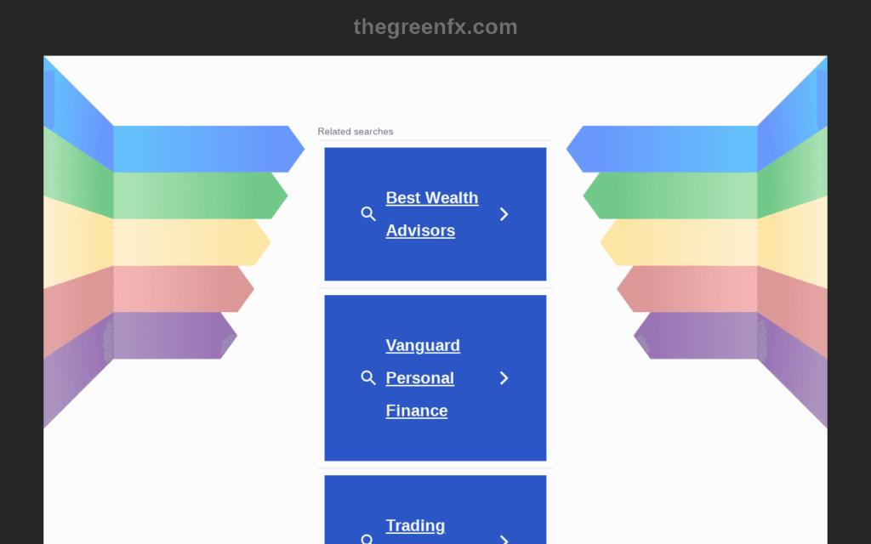Click the left pink arrow band
The height and width of the screenshot is (544, 871).
[x=184, y=289]
